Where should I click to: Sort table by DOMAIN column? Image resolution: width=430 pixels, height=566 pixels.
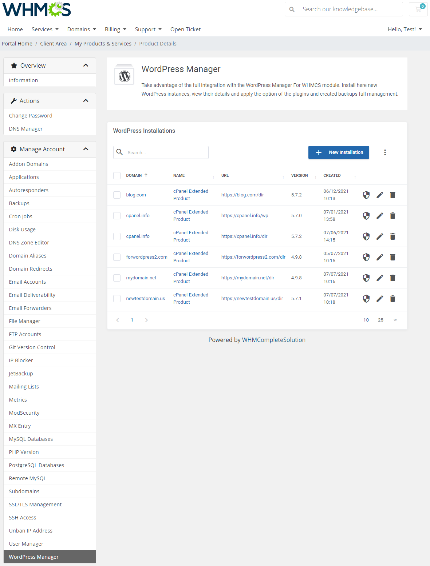(137, 175)
